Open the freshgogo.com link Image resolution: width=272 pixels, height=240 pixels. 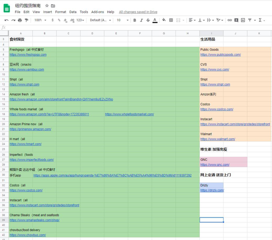coord(28,54)
